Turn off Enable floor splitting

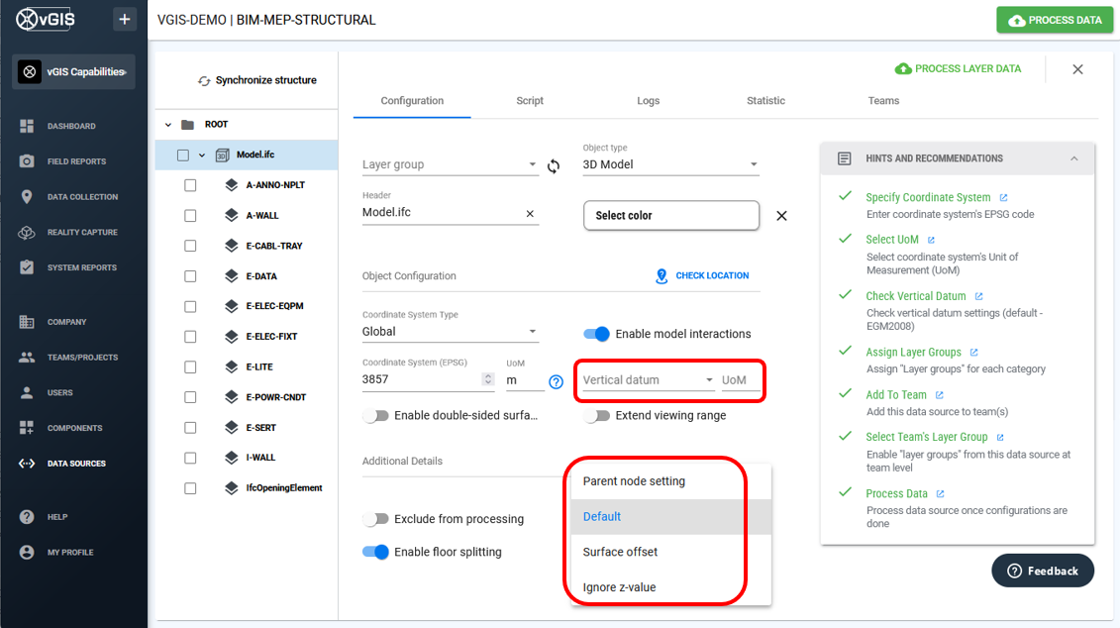pyautogui.click(x=375, y=552)
